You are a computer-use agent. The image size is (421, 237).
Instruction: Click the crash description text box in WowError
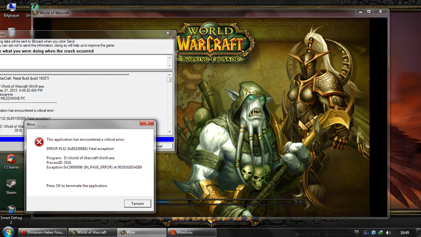click(83, 62)
